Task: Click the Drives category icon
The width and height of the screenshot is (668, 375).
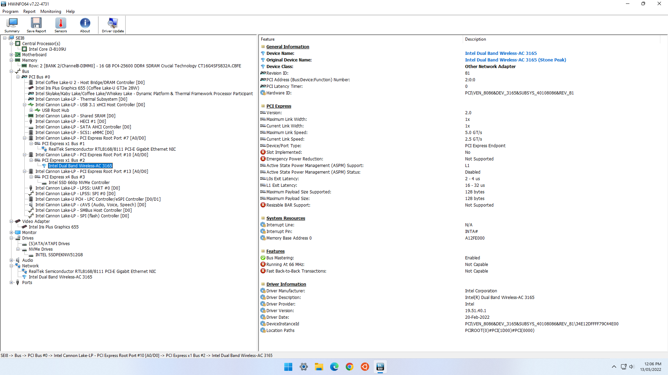Action: coord(18,238)
